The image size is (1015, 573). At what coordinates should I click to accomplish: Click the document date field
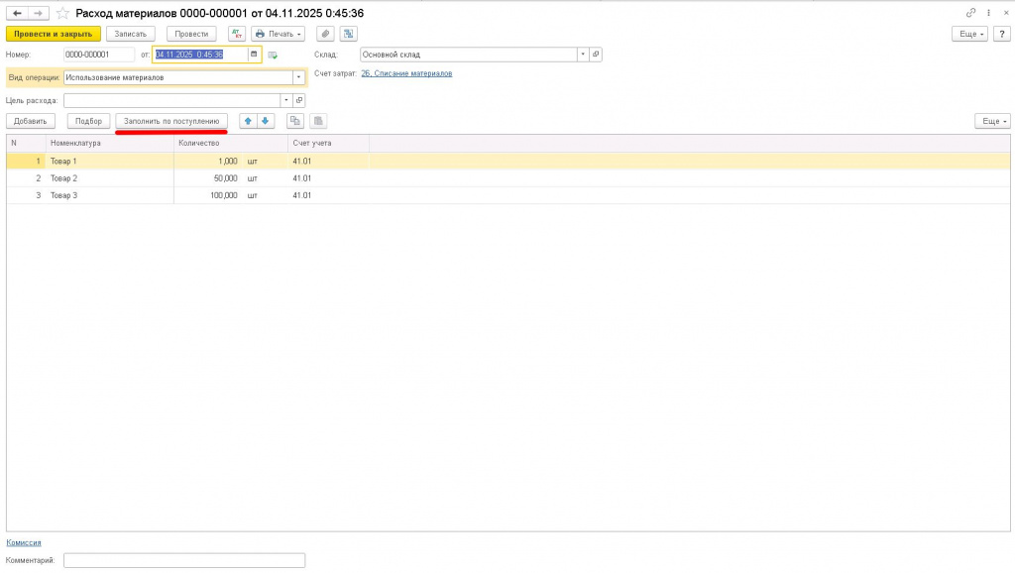click(x=200, y=55)
